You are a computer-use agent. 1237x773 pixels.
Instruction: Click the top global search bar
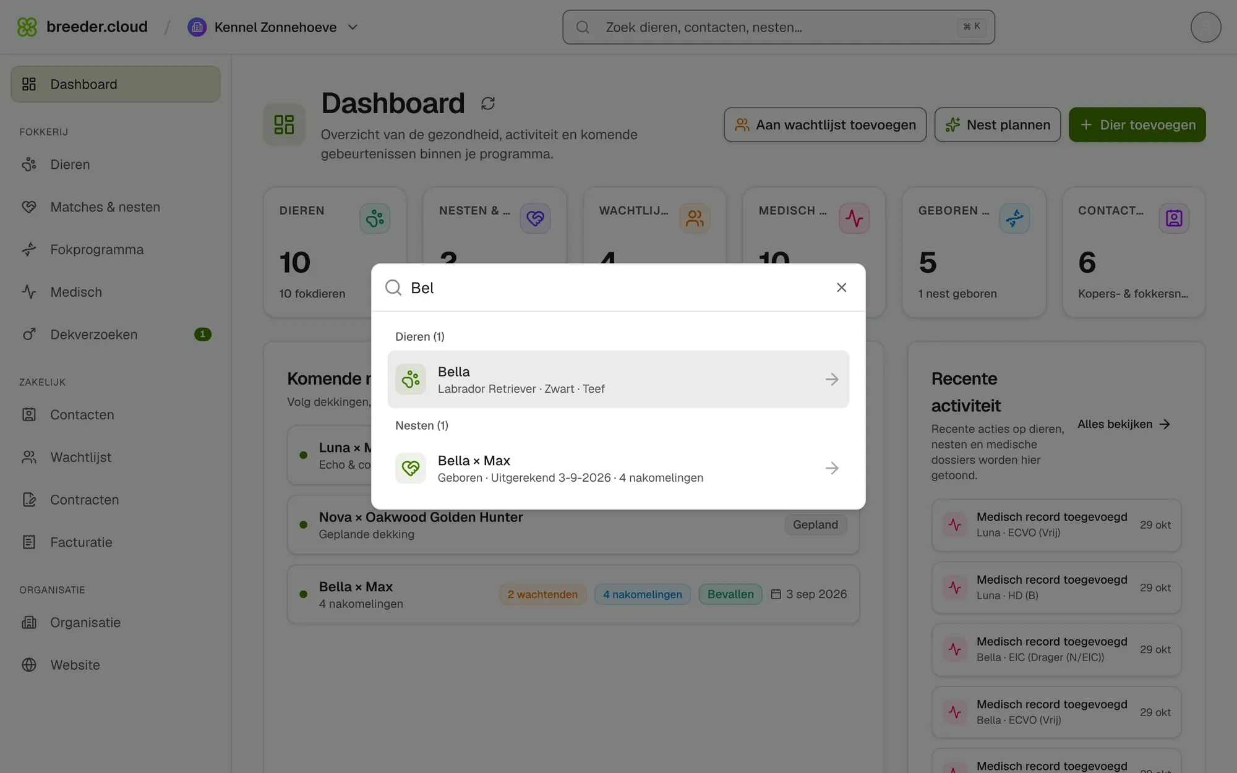(x=779, y=27)
